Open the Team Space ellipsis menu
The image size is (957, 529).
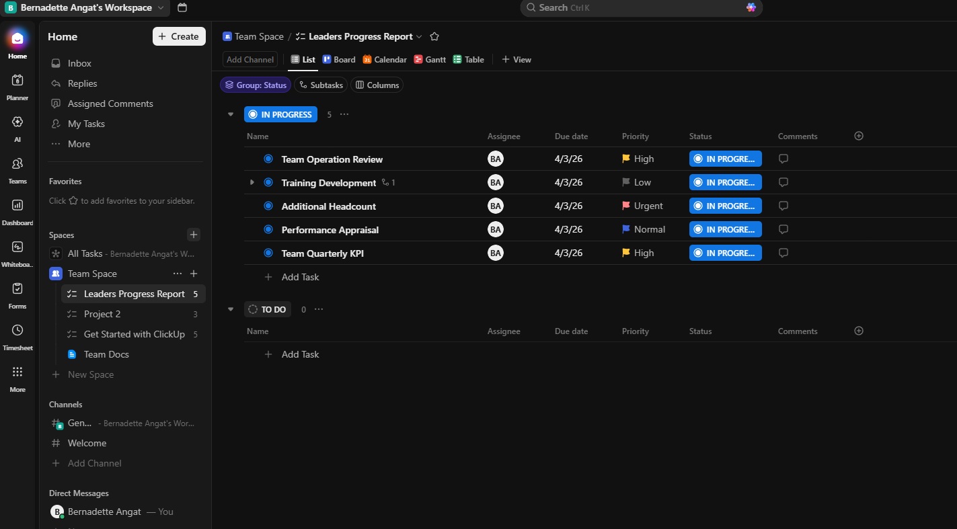[x=178, y=274]
